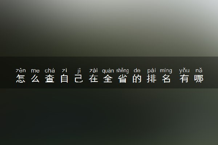The width and height of the screenshot is (218, 145).
Task: Click the pinyin label quán
Action: [x=108, y=71]
